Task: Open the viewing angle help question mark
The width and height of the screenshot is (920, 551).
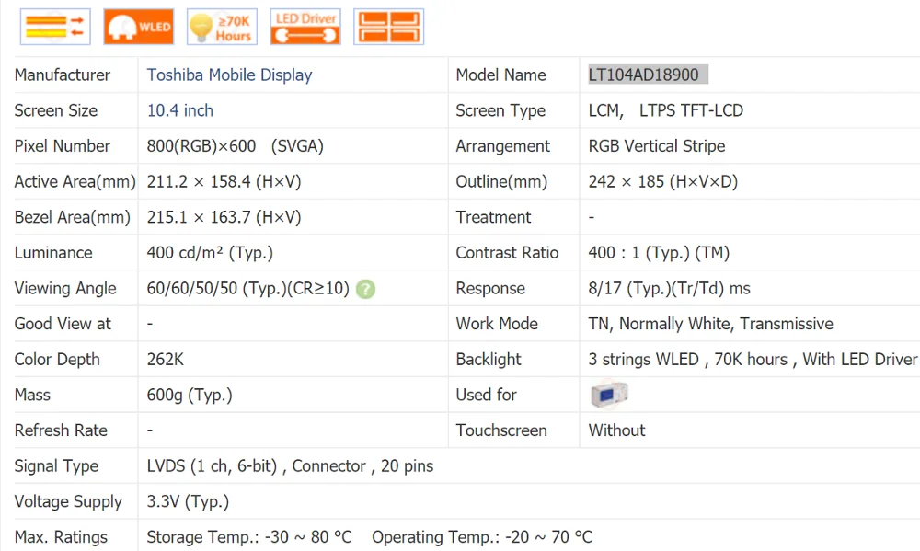Action: [x=365, y=289]
